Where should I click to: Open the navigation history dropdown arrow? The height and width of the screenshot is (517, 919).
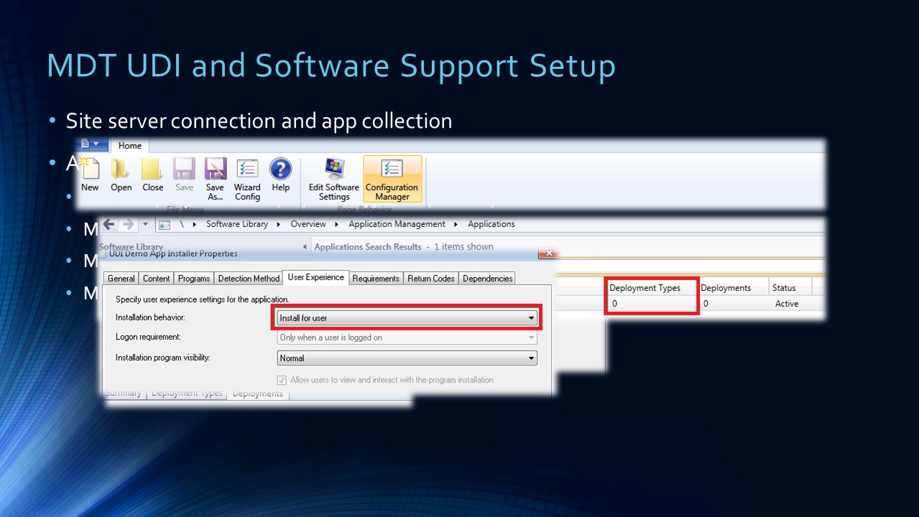145,224
